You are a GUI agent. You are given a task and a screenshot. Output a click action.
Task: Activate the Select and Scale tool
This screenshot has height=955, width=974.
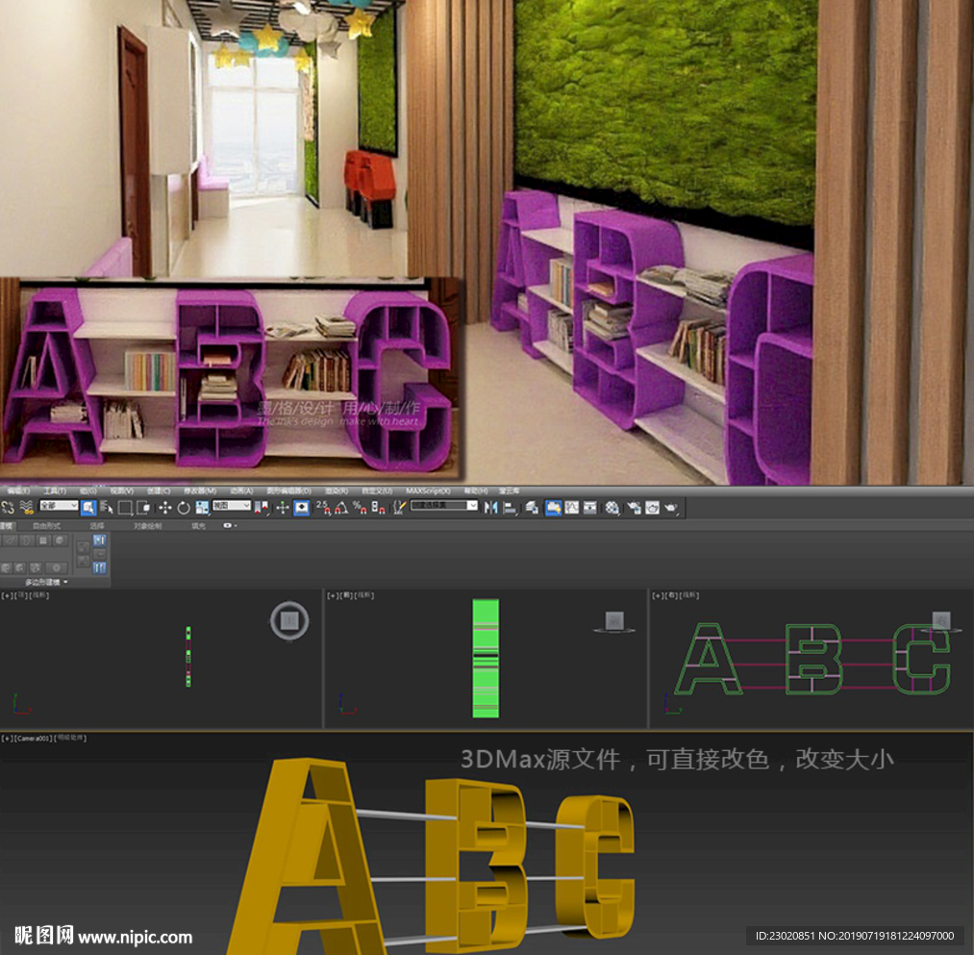(x=202, y=508)
